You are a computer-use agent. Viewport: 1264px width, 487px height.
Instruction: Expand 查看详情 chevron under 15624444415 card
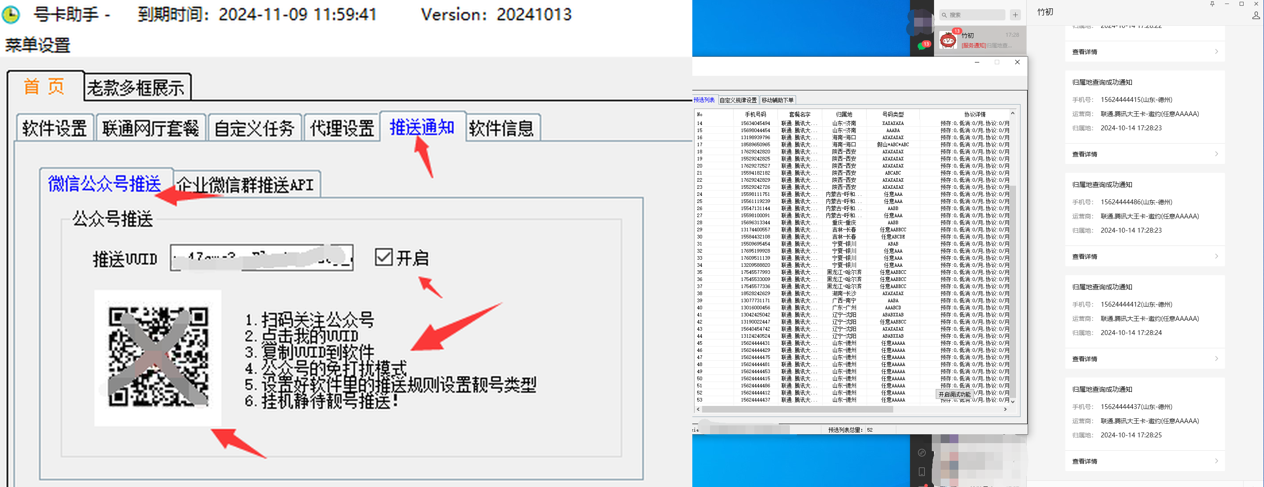coord(1217,154)
